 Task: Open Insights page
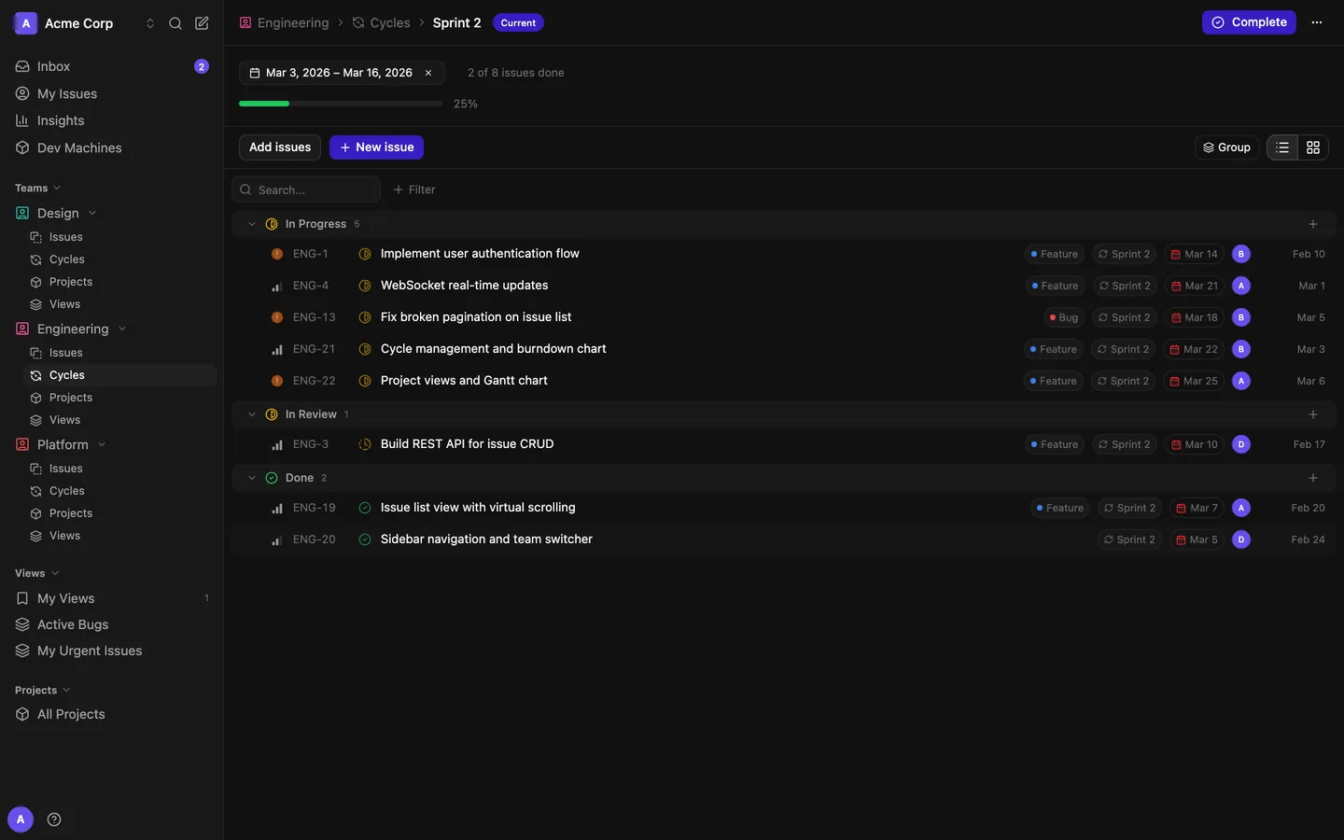click(112, 120)
